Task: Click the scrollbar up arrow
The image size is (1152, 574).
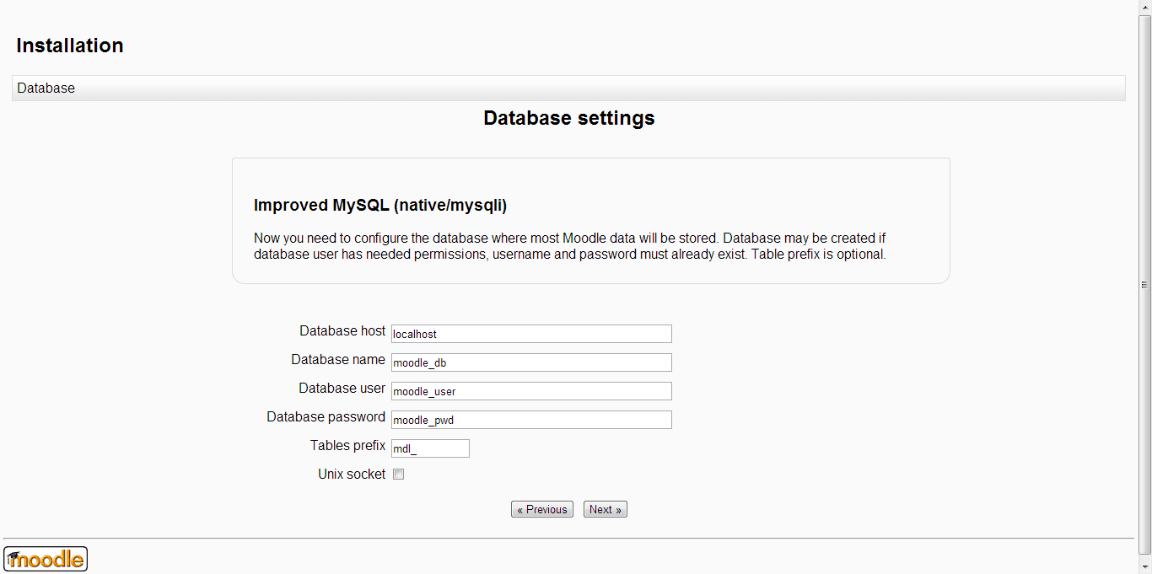Action: point(1144,7)
